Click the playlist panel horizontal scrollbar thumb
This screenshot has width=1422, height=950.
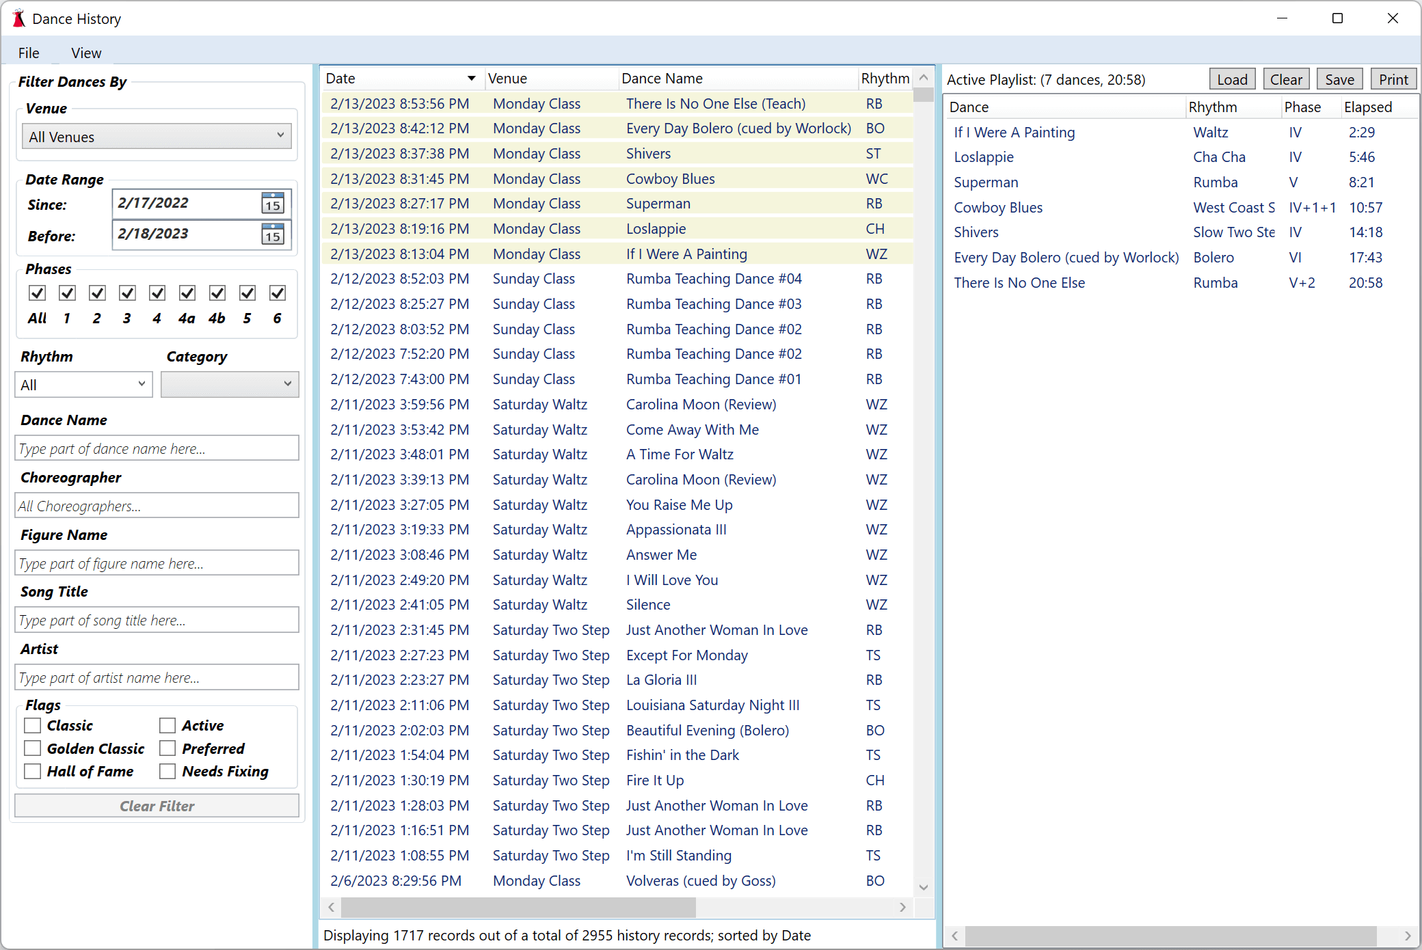point(1170,936)
